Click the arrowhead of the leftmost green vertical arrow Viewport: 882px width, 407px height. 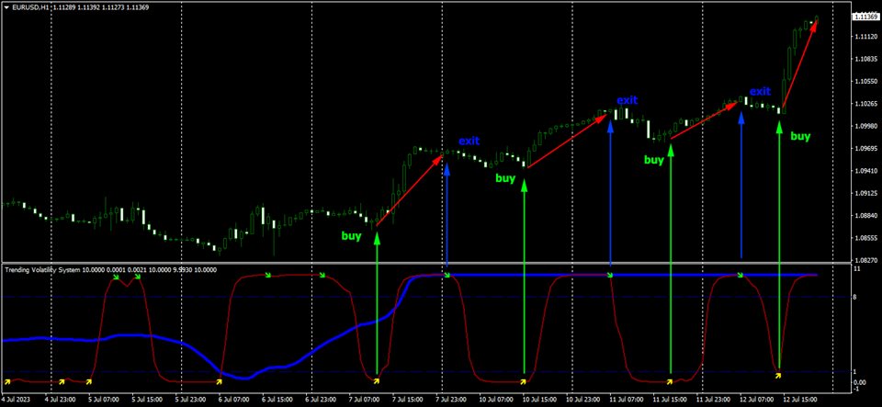click(x=377, y=237)
